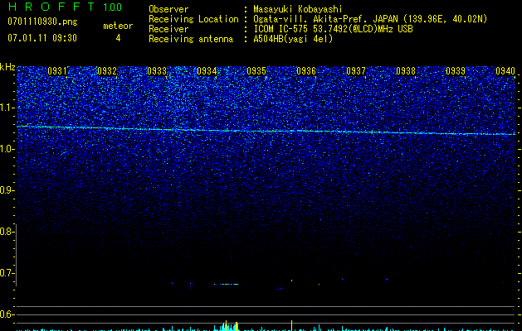This screenshot has width=522, height=331.
Task: Click the 0.6 kHz axis label
Action: pyautogui.click(x=7, y=314)
